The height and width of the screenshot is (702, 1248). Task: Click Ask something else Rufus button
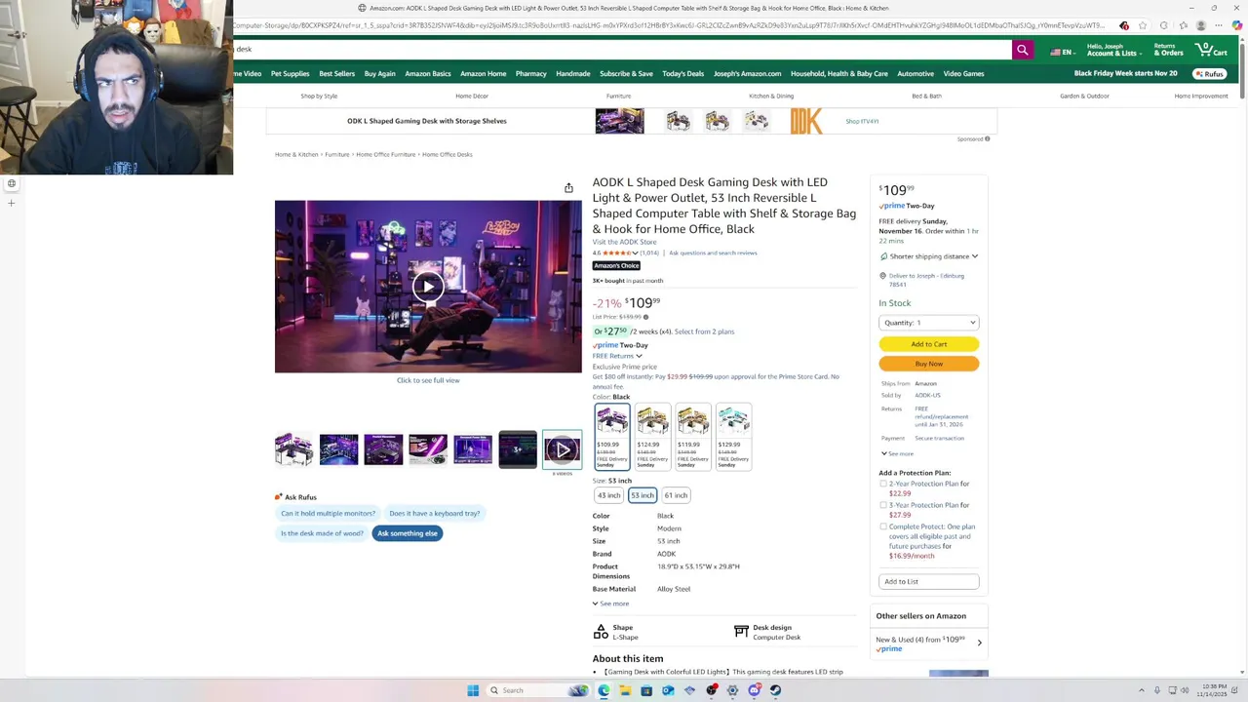(408, 533)
